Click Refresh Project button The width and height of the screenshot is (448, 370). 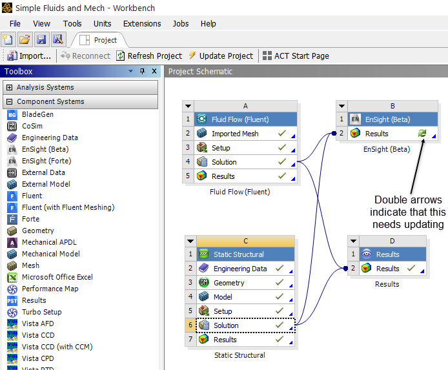[x=149, y=56]
